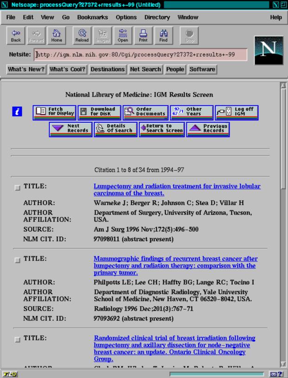Click the What's New? button
288x378 pixels.
[x=26, y=69]
